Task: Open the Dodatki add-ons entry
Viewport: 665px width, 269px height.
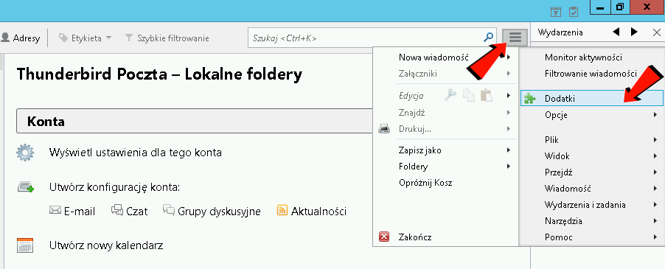Action: coord(592,98)
